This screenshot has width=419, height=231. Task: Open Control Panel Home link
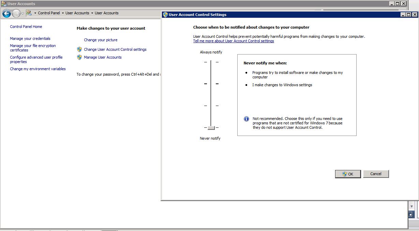coord(26,27)
